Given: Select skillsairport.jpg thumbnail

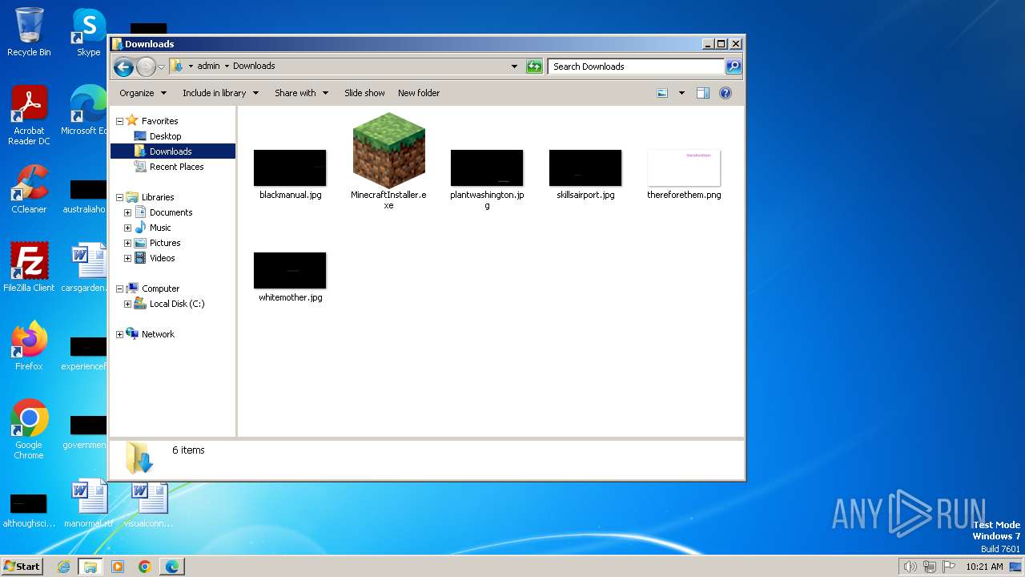Looking at the screenshot, I should click(585, 167).
